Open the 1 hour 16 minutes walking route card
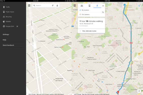The width and height of the screenshot is (143, 95). 91,23
